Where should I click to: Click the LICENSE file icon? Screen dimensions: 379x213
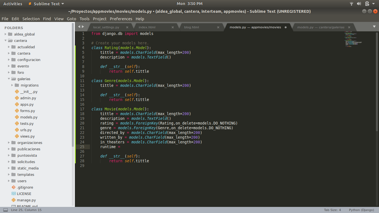(14, 194)
